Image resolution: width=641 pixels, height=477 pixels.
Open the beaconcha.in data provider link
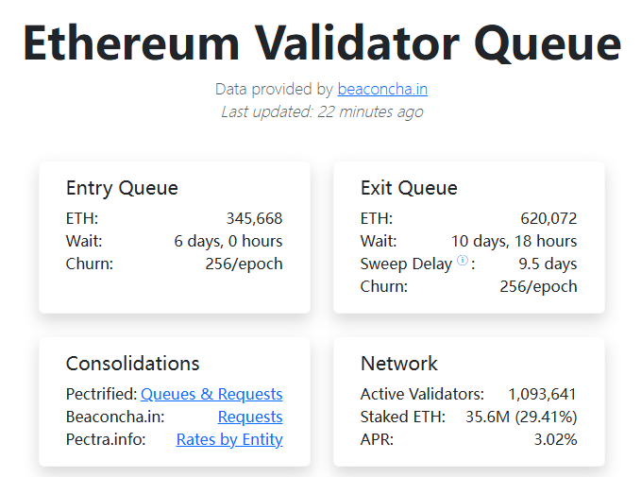click(382, 89)
